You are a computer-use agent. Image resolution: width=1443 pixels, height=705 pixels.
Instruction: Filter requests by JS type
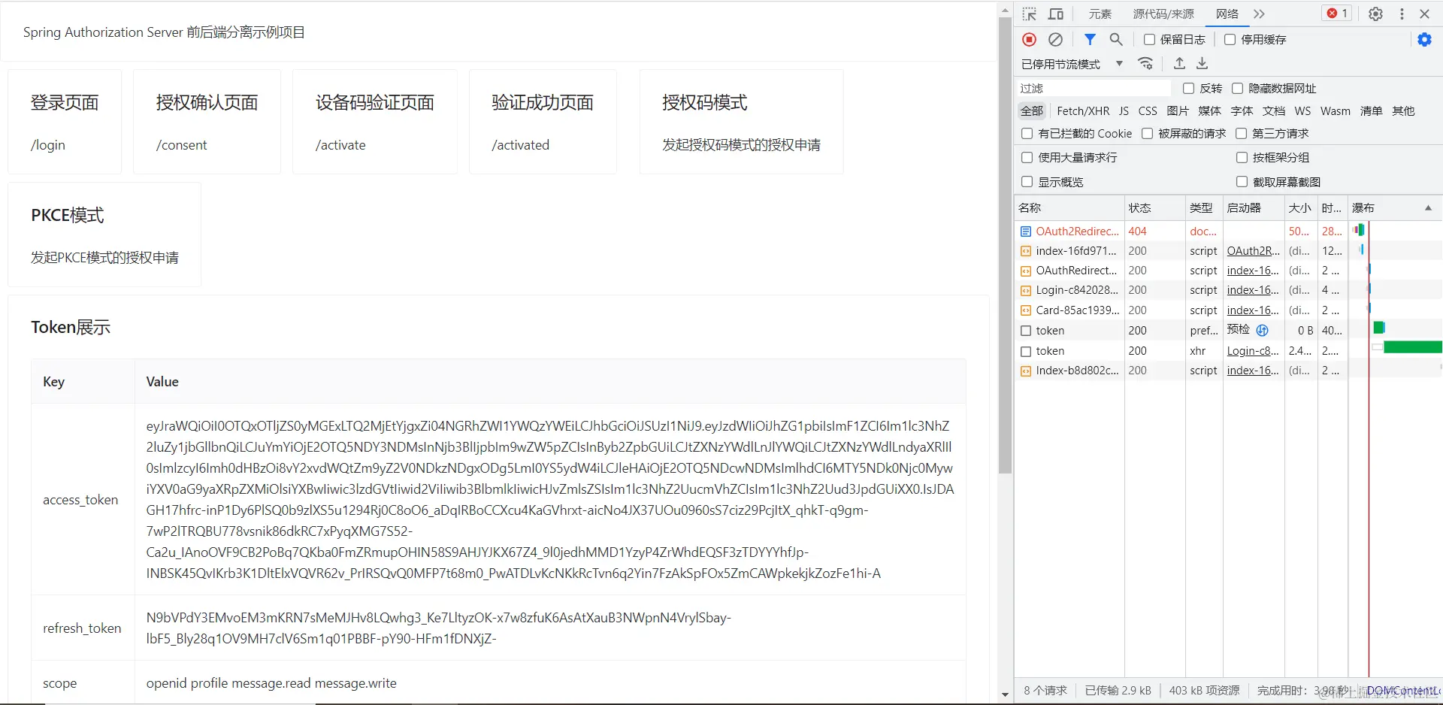pyautogui.click(x=1124, y=110)
